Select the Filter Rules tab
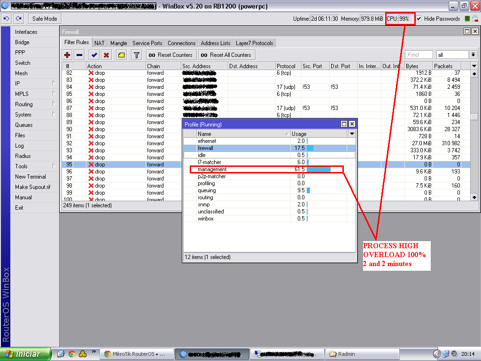The width and height of the screenshot is (481, 361). (x=77, y=42)
